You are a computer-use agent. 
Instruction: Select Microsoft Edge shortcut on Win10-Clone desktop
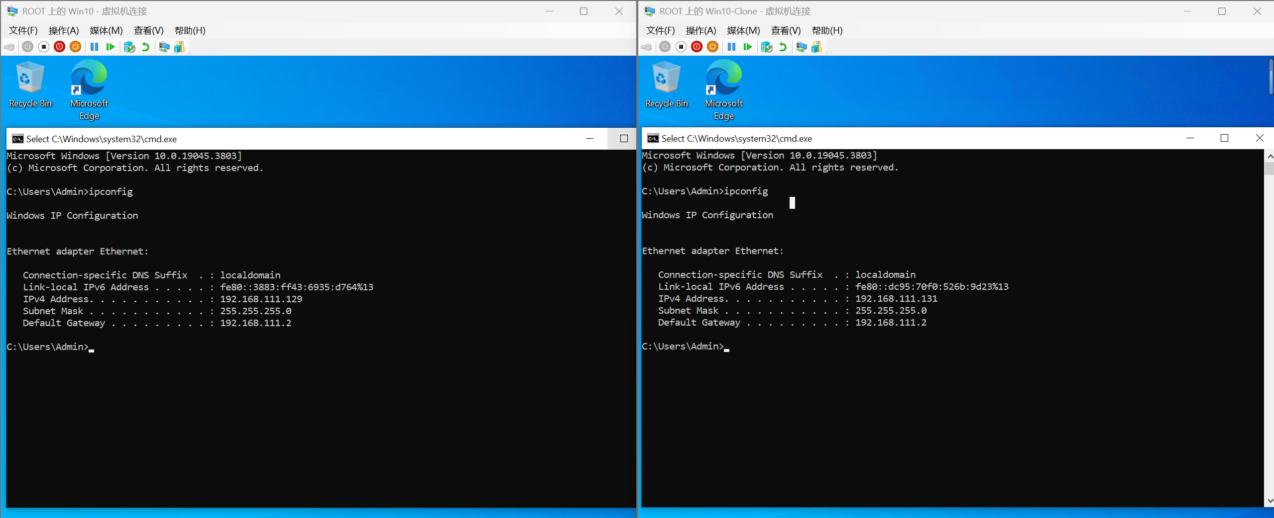pyautogui.click(x=724, y=90)
